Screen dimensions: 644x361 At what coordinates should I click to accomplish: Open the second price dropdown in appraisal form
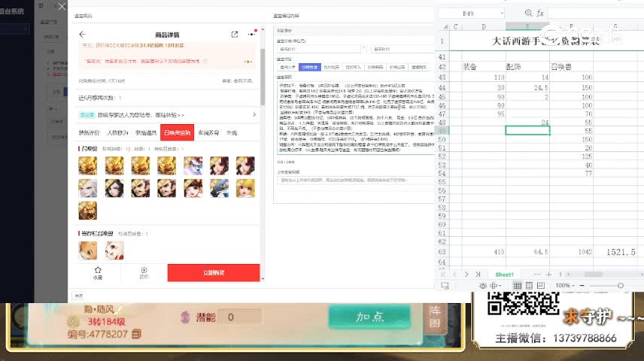402,49
